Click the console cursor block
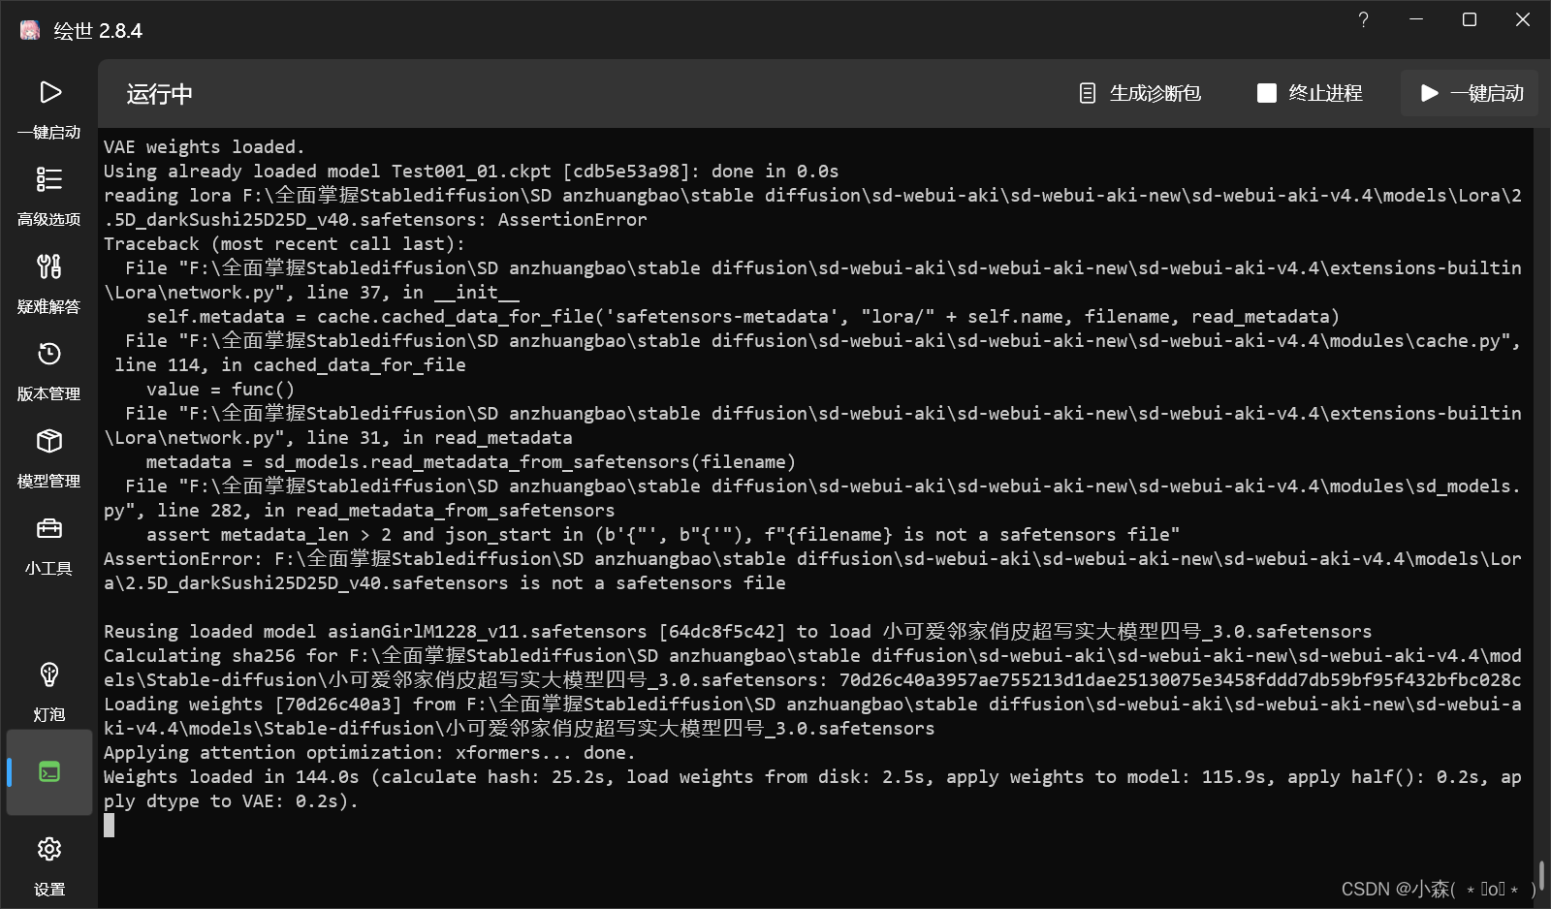This screenshot has width=1551, height=909. pyautogui.click(x=110, y=825)
